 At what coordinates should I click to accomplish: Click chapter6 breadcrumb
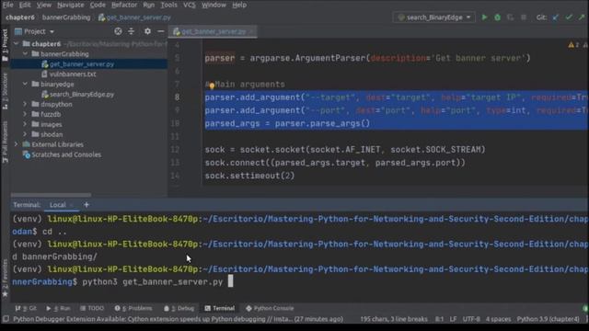point(20,17)
